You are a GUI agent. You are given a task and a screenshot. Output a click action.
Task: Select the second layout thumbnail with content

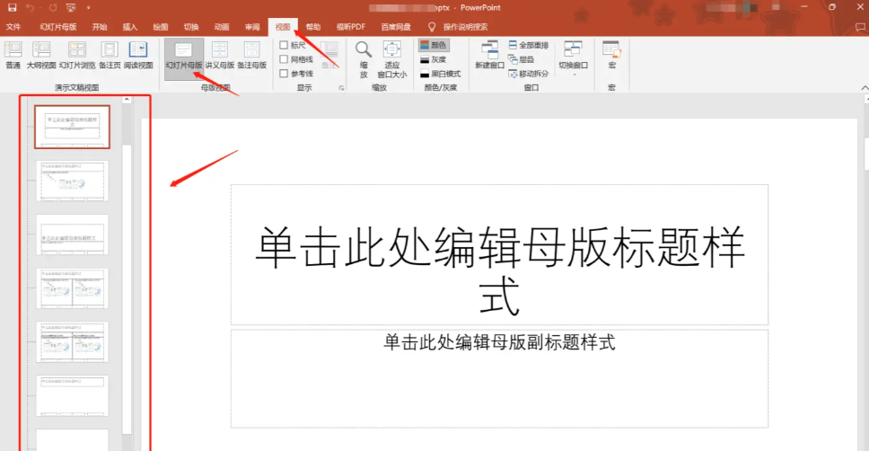coord(72,181)
